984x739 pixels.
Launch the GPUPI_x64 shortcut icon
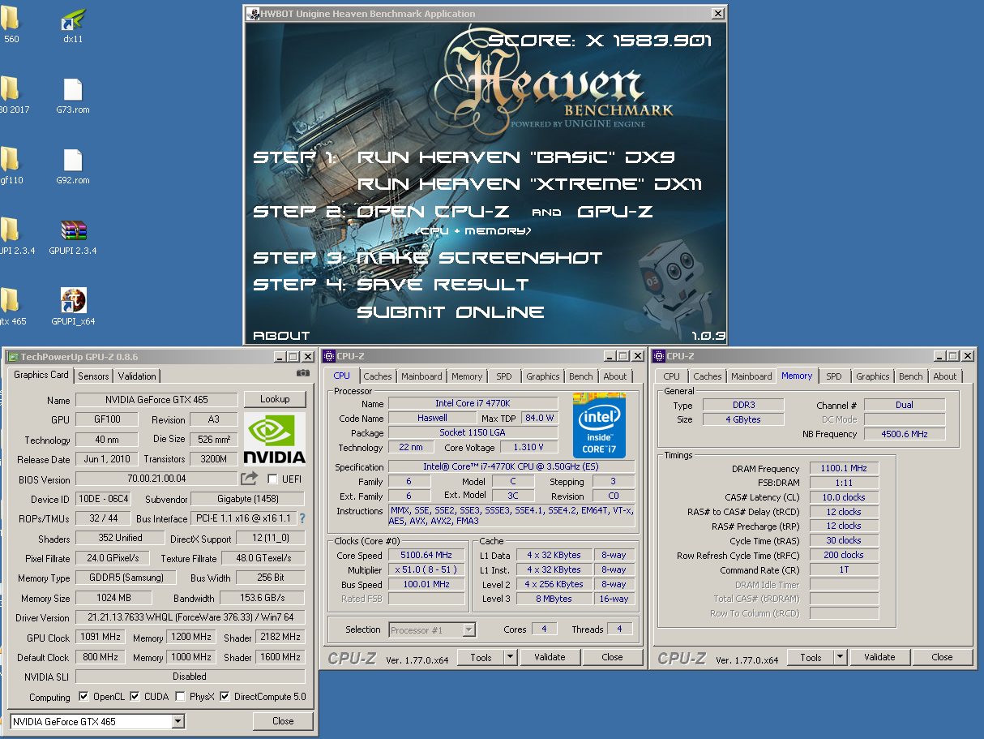pyautogui.click(x=73, y=301)
